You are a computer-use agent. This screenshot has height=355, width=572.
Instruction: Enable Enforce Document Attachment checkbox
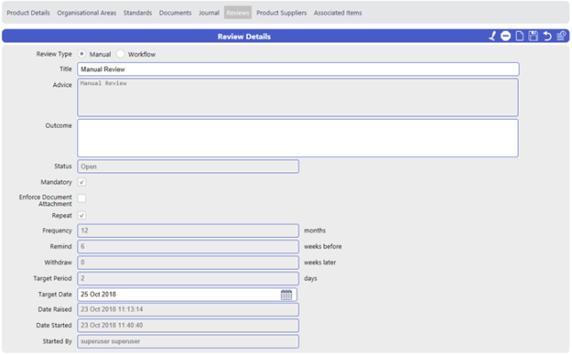point(82,198)
